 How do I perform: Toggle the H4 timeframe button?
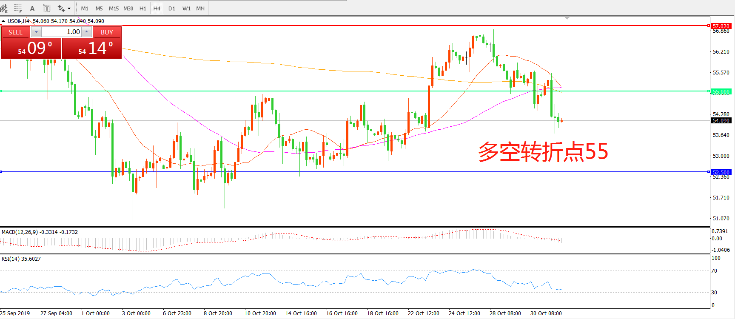(157, 9)
